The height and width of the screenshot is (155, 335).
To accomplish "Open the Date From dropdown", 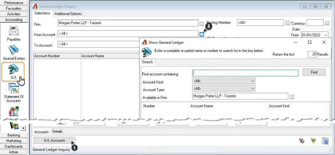I will 326,35.
